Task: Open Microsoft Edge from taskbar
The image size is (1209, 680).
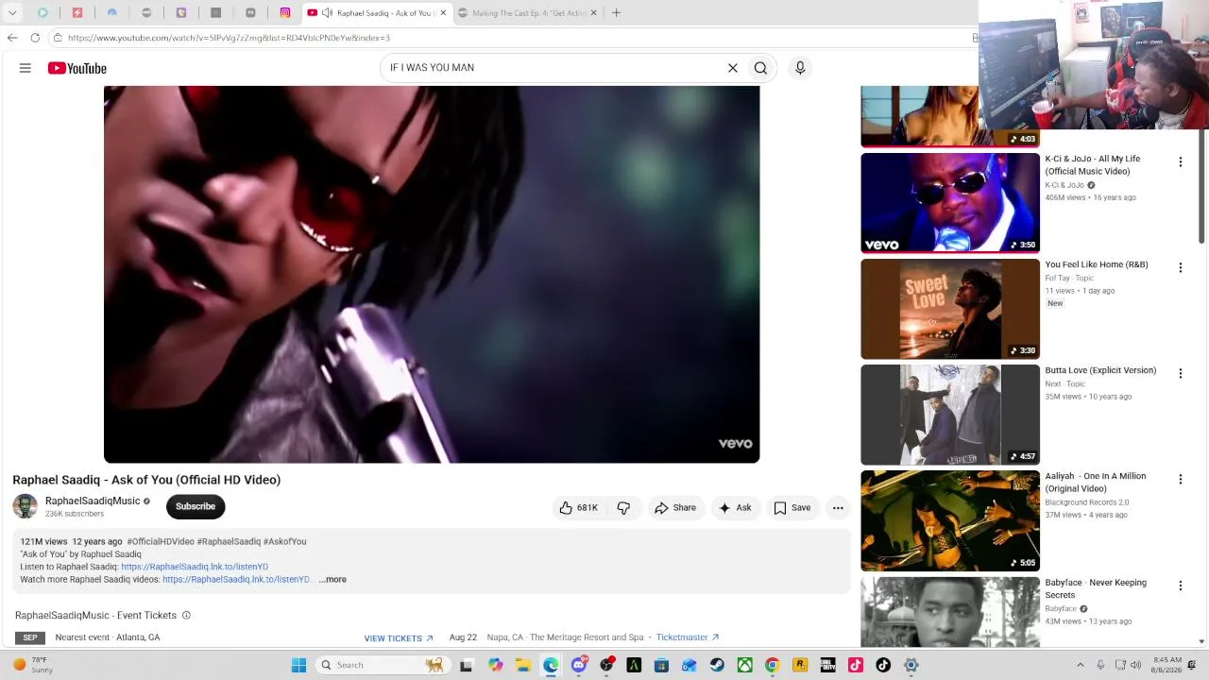Action: 551,665
